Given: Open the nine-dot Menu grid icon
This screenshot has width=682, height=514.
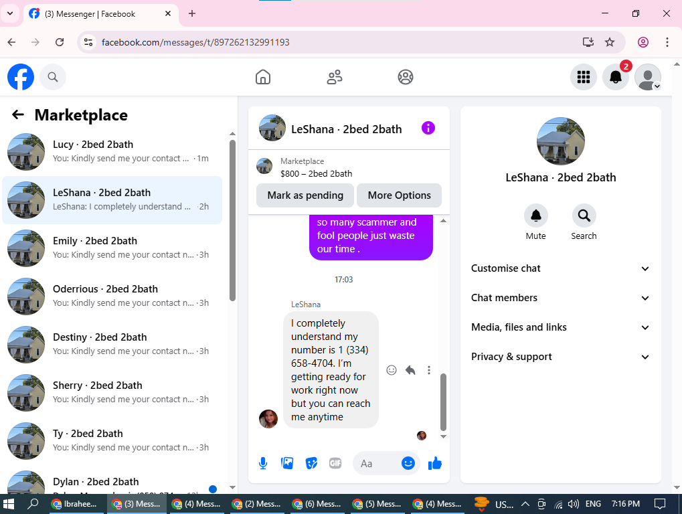Looking at the screenshot, I should tap(583, 77).
